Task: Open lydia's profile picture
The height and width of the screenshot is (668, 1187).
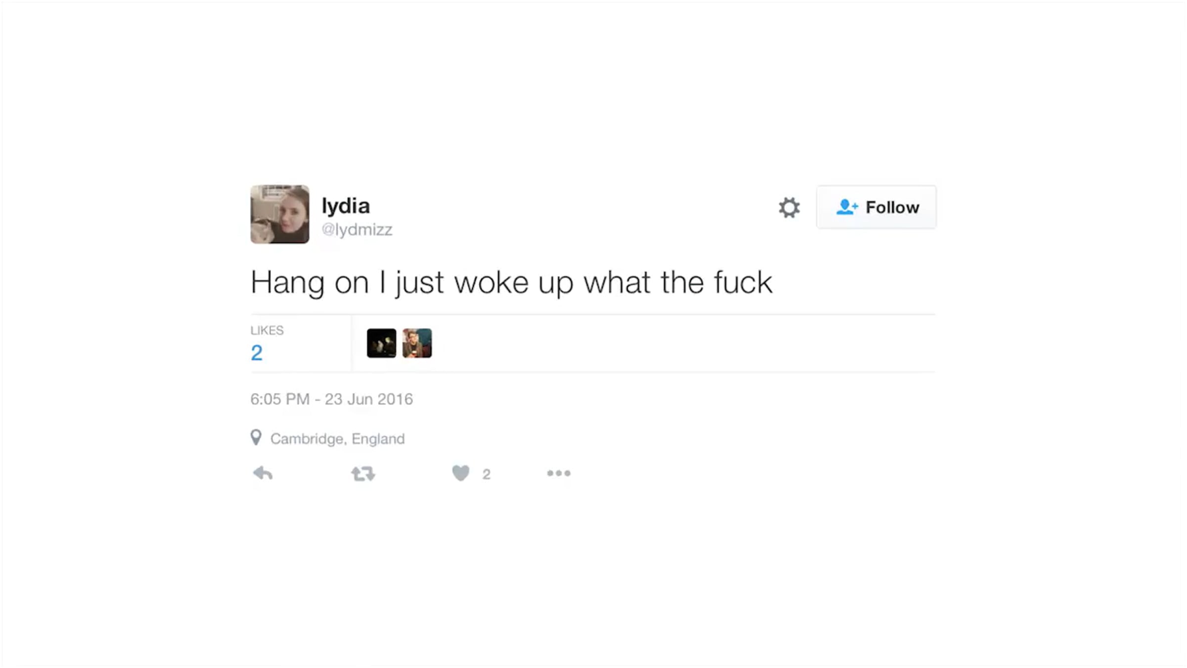Action: point(280,214)
